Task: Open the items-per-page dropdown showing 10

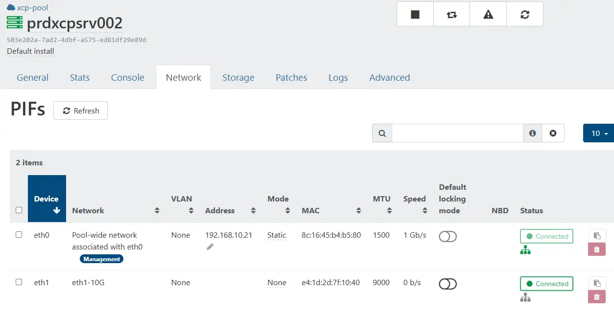Action: coord(598,133)
